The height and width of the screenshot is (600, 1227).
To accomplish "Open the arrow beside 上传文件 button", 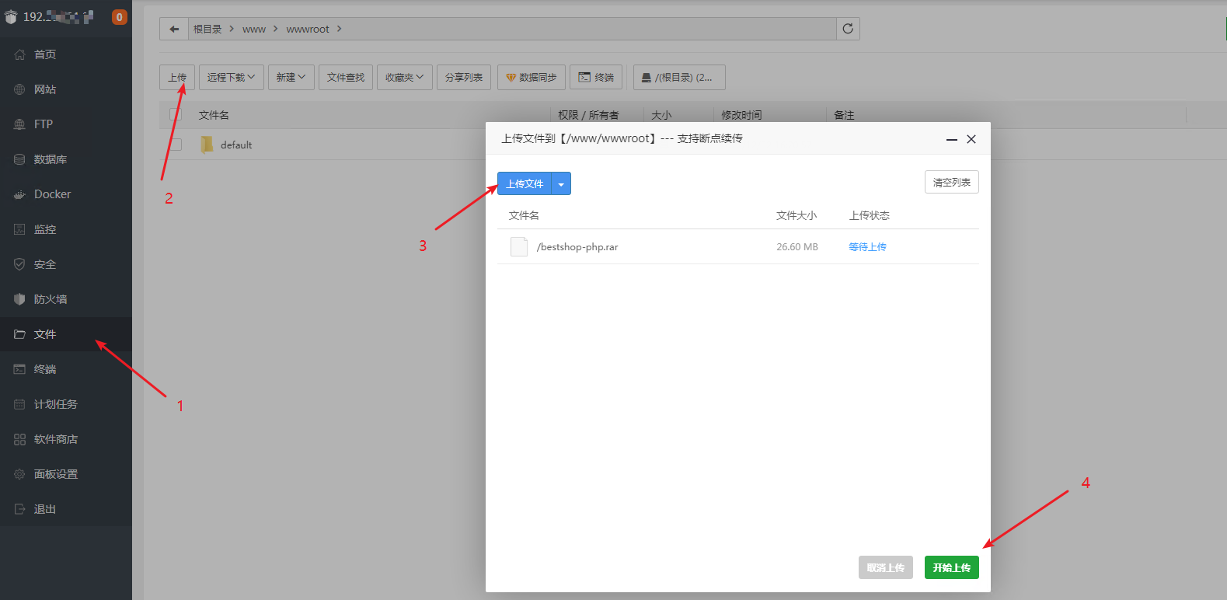I will coord(561,184).
